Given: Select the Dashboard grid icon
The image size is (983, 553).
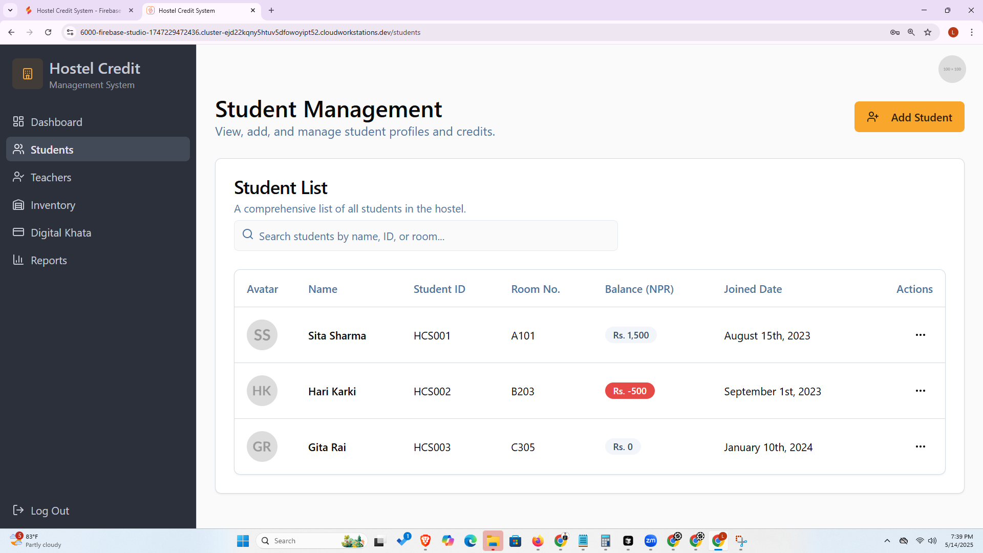Looking at the screenshot, I should 18,121.
